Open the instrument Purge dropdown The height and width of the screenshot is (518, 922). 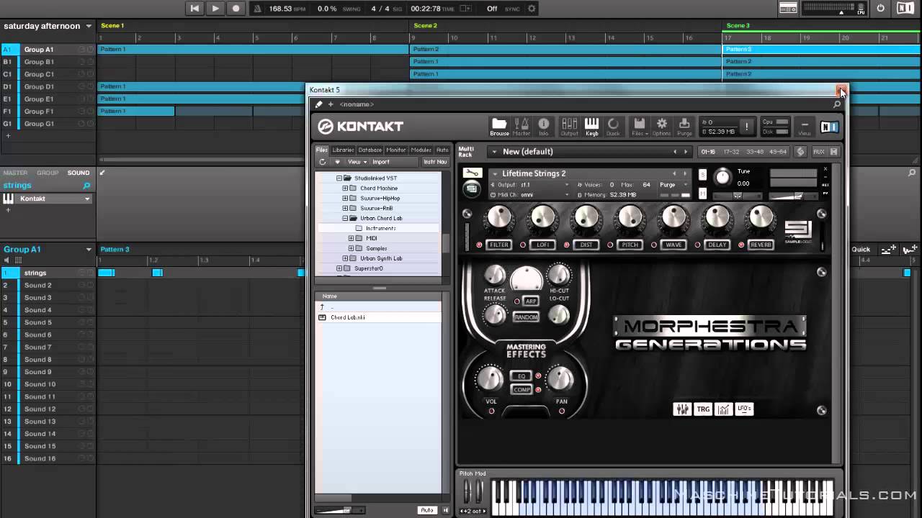pos(674,185)
